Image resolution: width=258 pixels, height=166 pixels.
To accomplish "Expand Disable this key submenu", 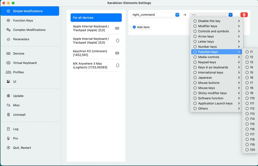I will pos(216,21).
